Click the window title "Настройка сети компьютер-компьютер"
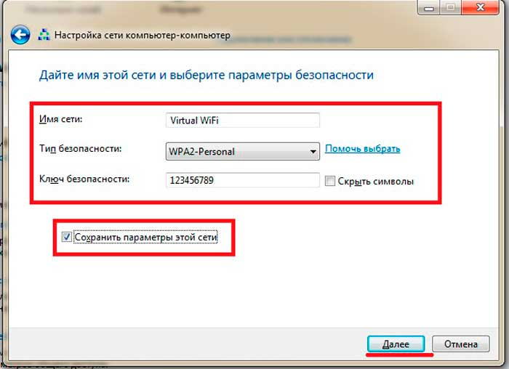509x369 pixels. (x=143, y=35)
